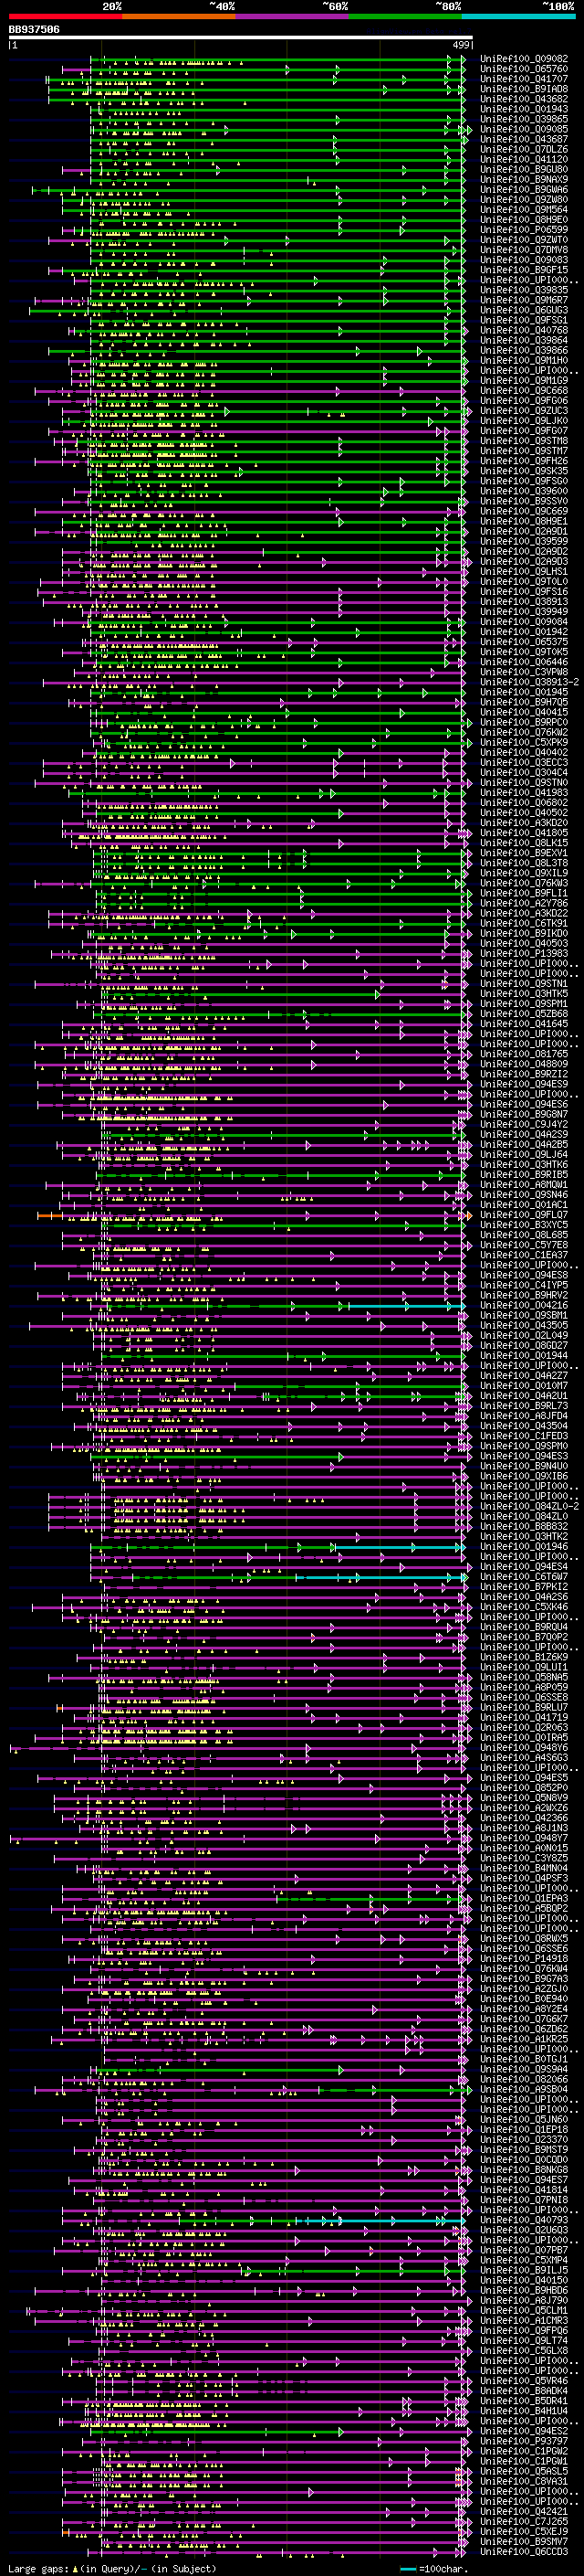The width and height of the screenshot is (584, 2576).
Task: Choose the UniRef100_P06599 label
Action: click(524, 230)
